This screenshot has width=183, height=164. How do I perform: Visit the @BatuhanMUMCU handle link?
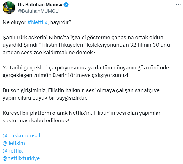(x=38, y=11)
